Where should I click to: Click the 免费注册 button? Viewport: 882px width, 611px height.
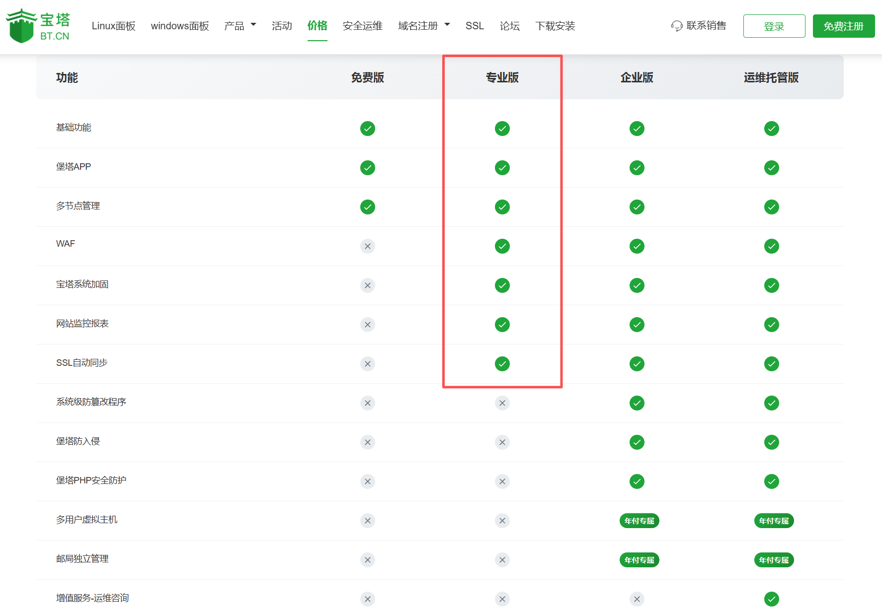(x=843, y=26)
